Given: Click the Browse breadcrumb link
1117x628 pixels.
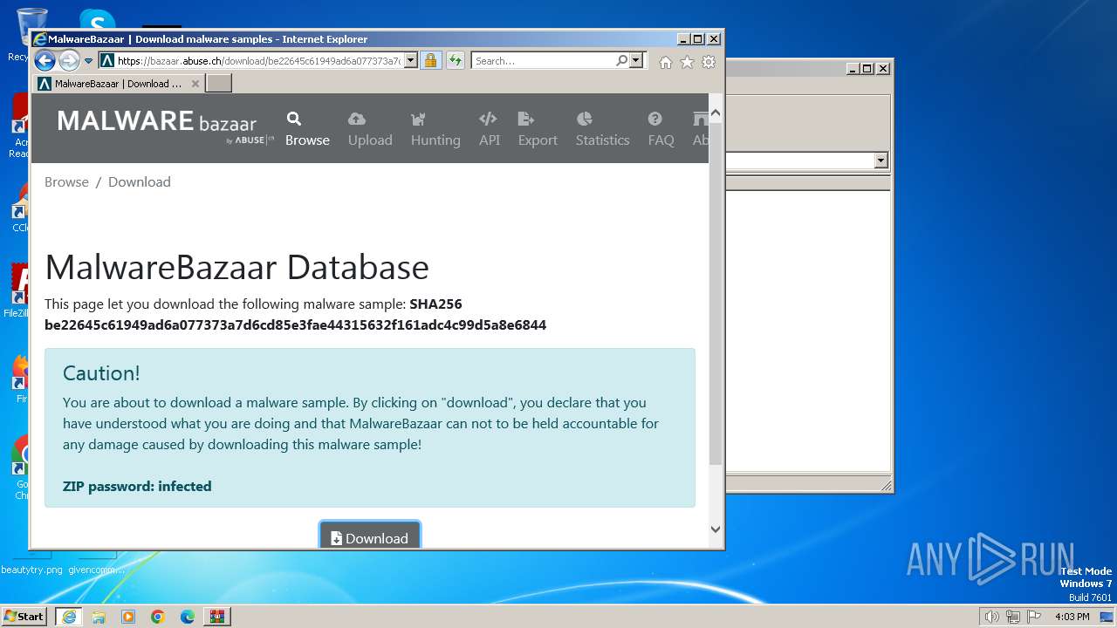Looking at the screenshot, I should click(66, 181).
